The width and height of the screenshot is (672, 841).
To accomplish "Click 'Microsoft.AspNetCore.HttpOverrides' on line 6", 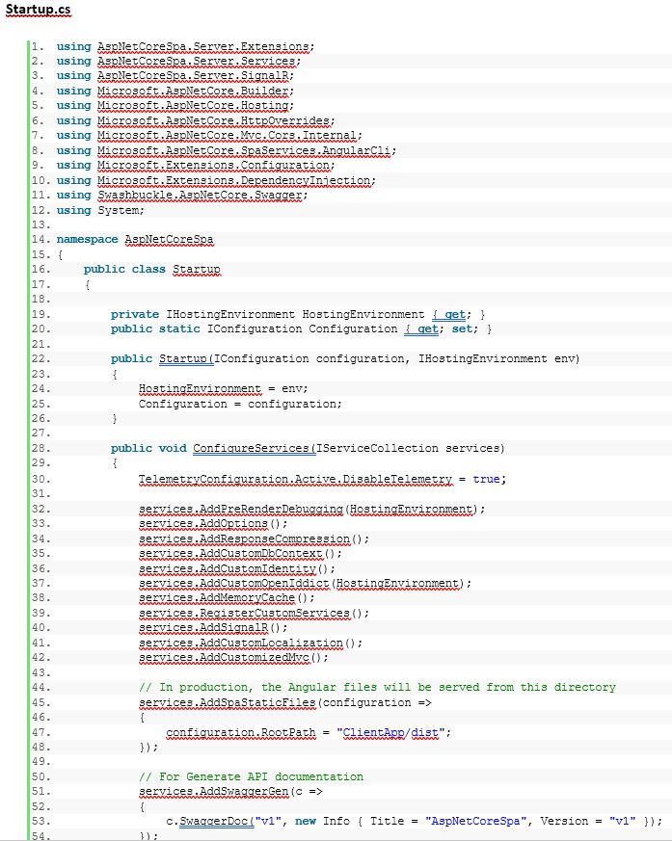I will 214,121.
